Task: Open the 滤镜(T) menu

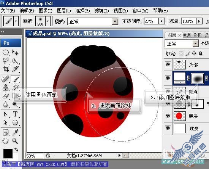Action: tap(101, 11)
